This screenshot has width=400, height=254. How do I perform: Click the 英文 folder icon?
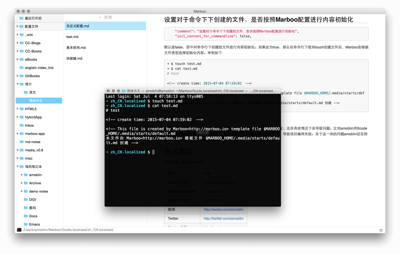[x=26, y=92]
